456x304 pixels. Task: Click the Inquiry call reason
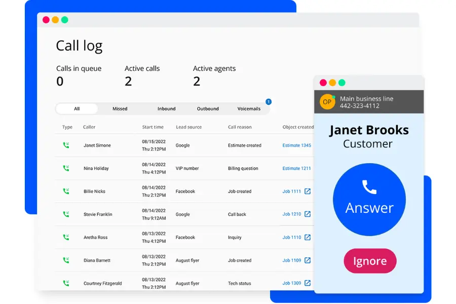point(235,238)
